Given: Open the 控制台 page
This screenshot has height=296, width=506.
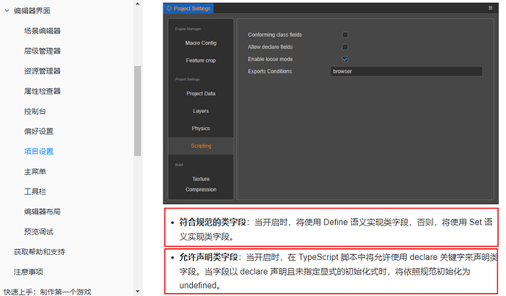Looking at the screenshot, I should point(35,111).
